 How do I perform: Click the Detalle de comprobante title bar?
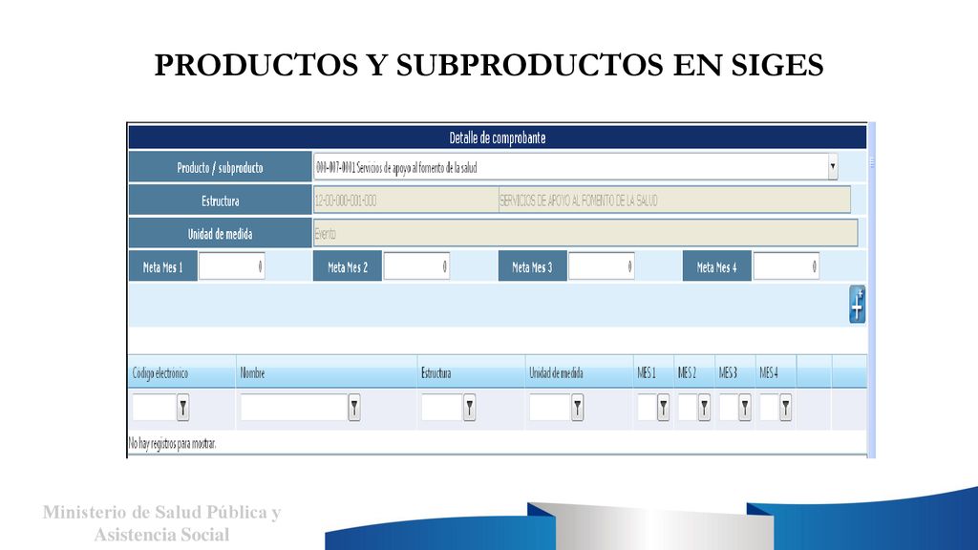pos(497,137)
